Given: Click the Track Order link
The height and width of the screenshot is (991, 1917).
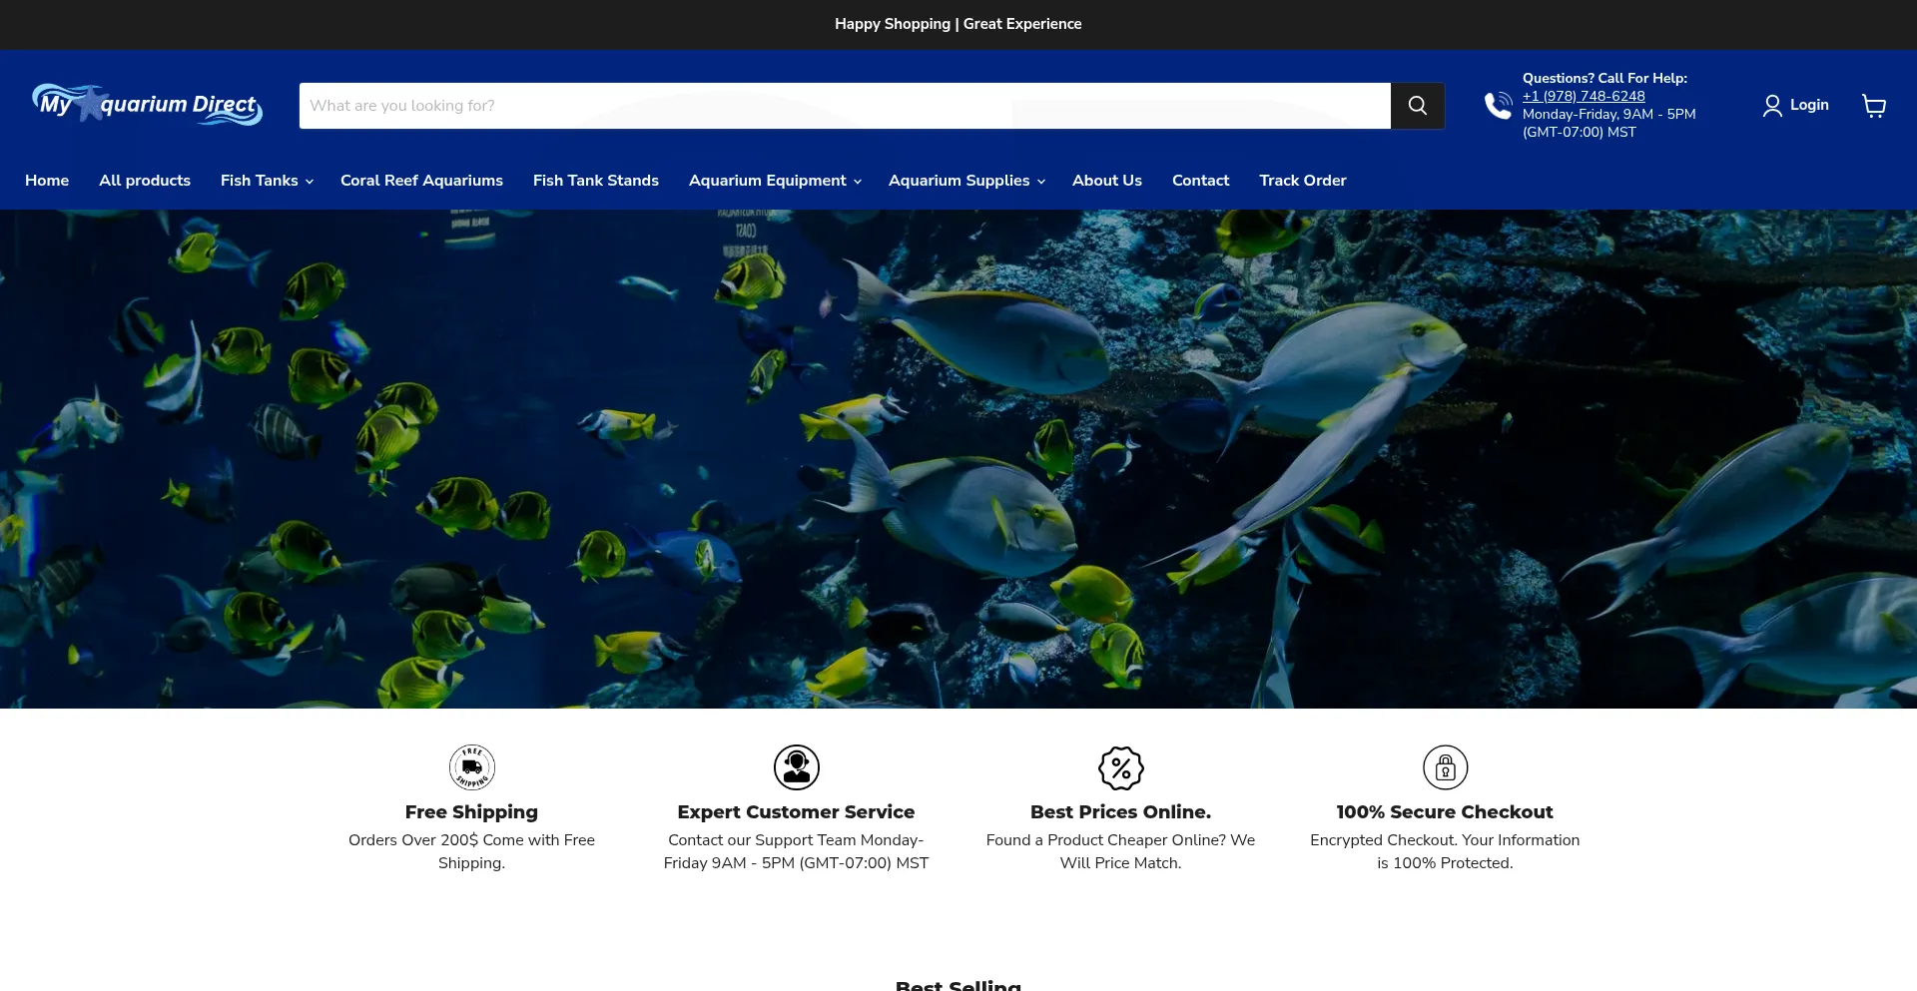Looking at the screenshot, I should (x=1303, y=181).
